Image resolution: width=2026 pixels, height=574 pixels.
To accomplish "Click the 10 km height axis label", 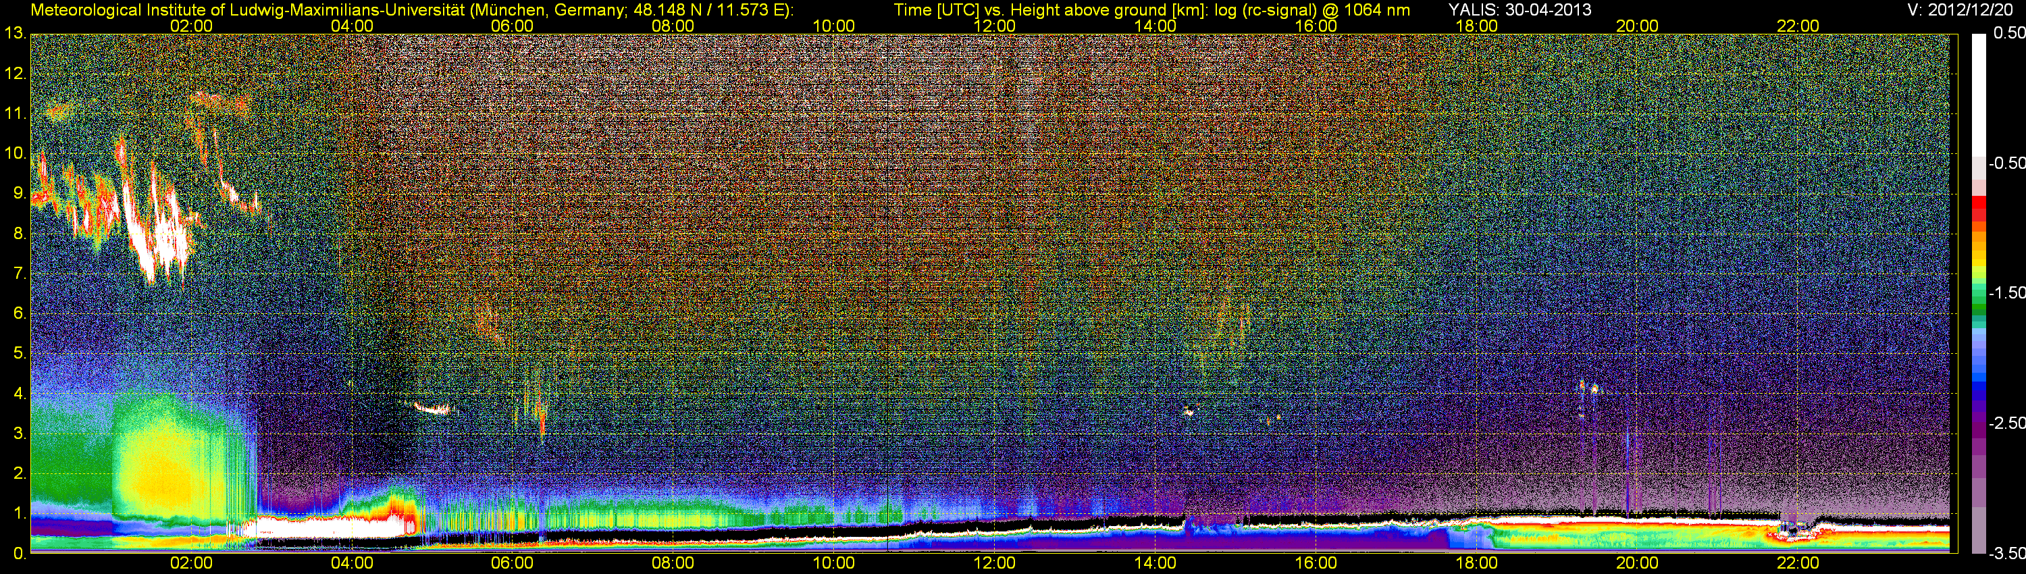I will [x=15, y=153].
